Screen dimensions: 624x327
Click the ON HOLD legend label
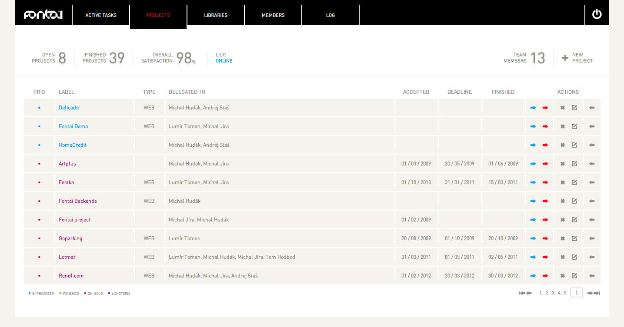pos(95,294)
